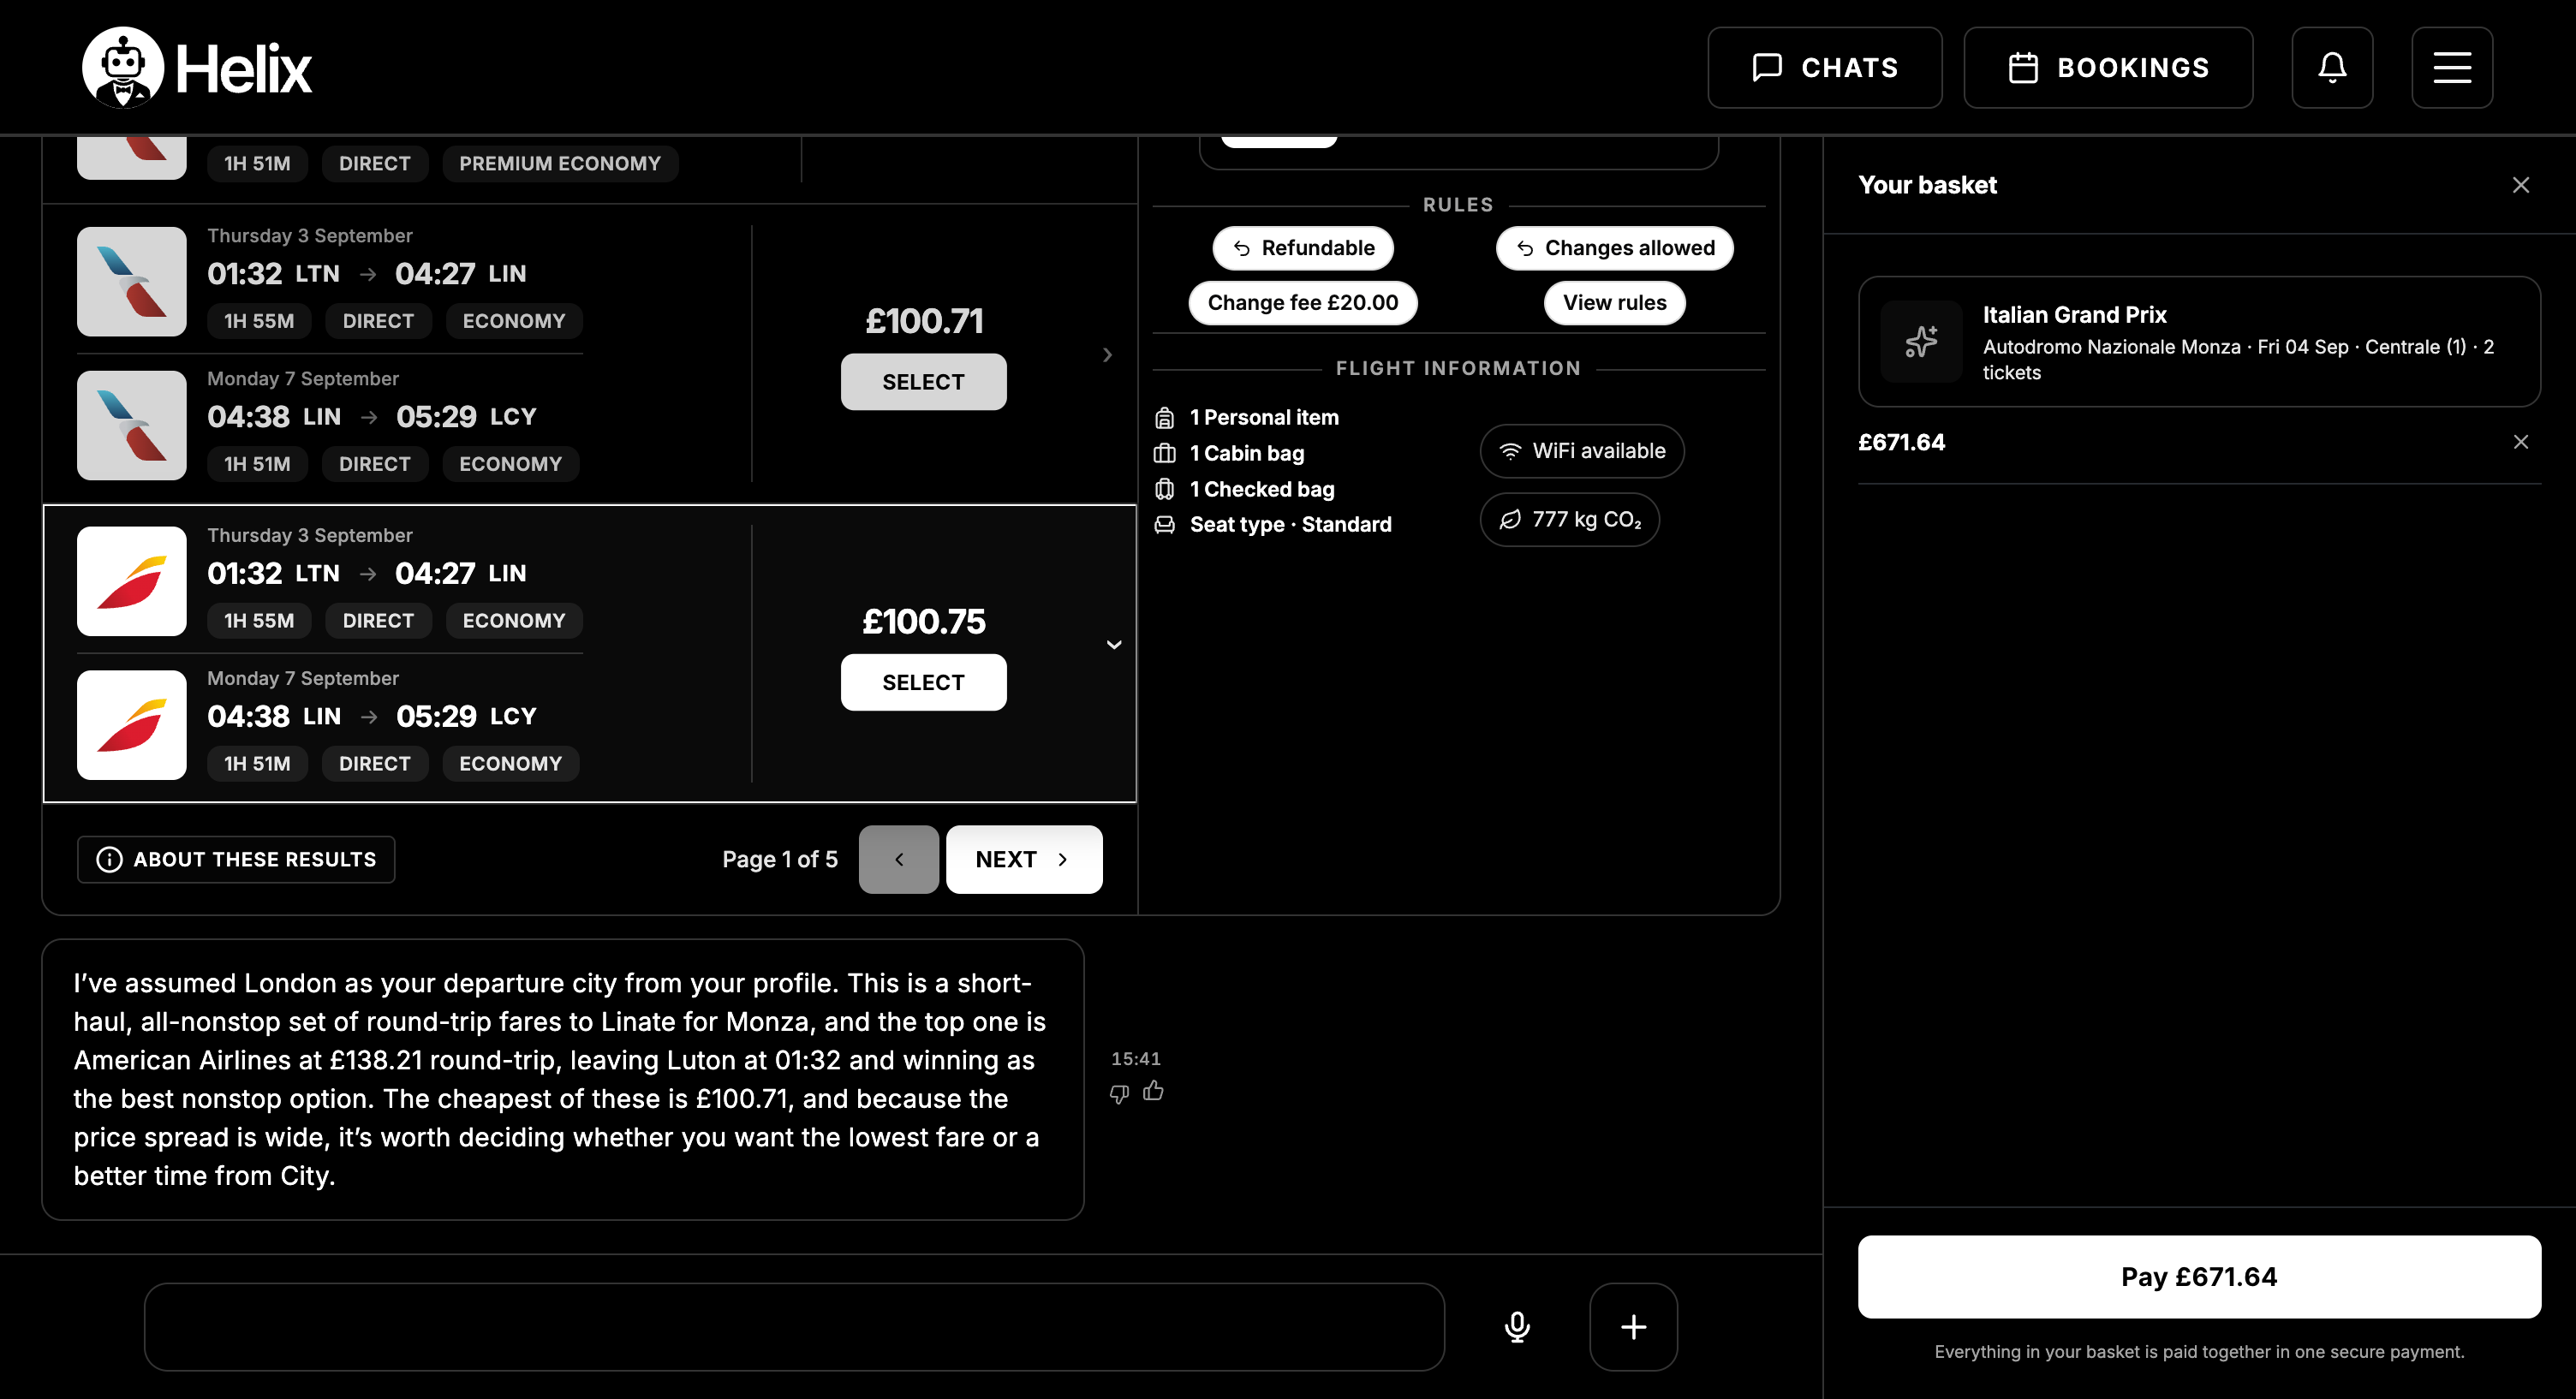This screenshot has width=2576, height=1399.
Task: Click the info icon in About These Results
Action: pos(109,859)
